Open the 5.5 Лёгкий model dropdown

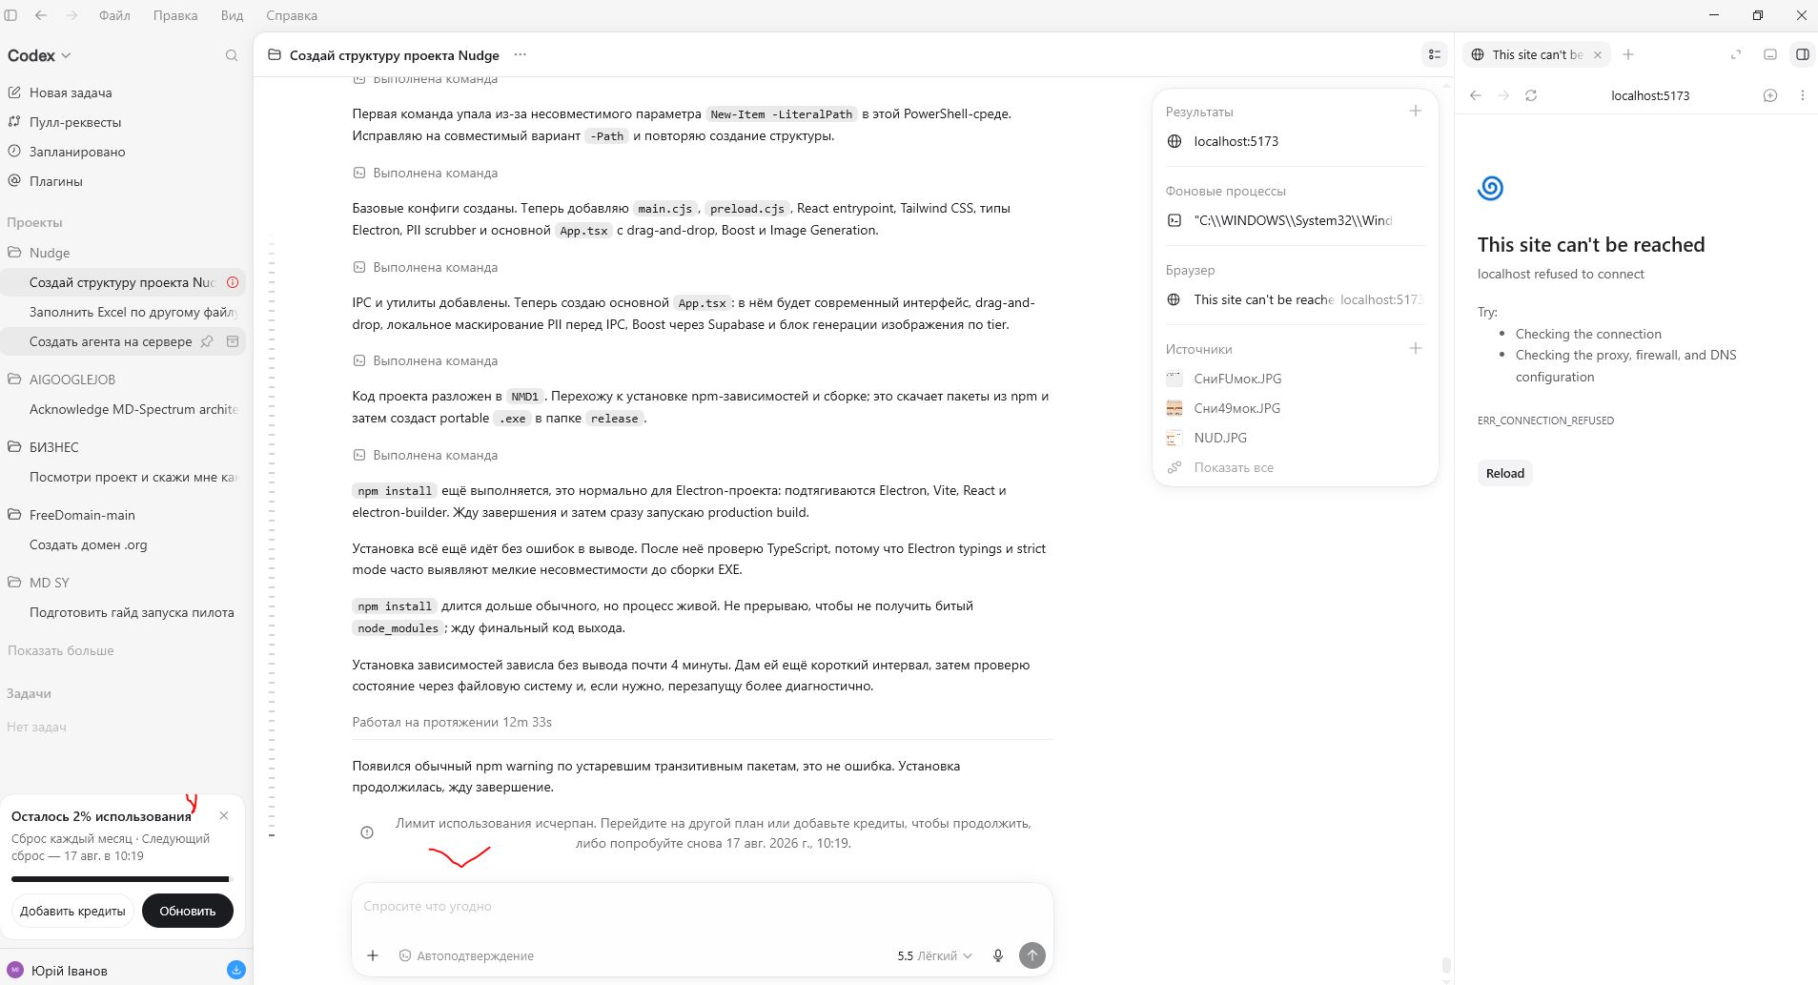coord(933,955)
